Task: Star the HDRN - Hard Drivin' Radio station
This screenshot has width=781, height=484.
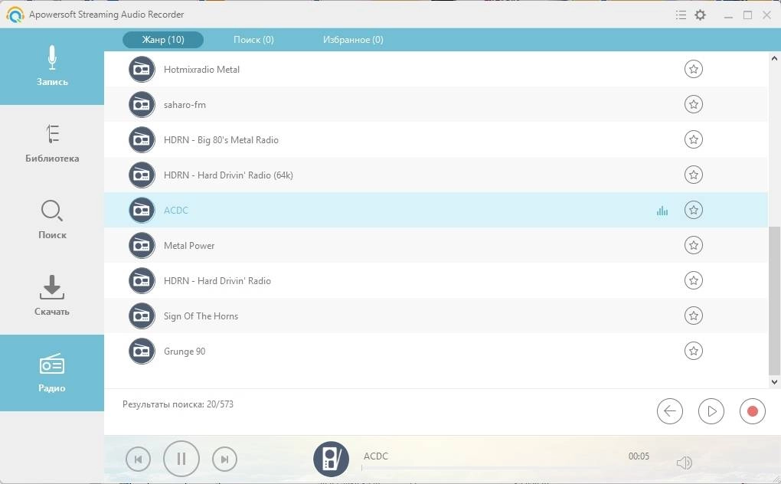Action: pyautogui.click(x=694, y=280)
